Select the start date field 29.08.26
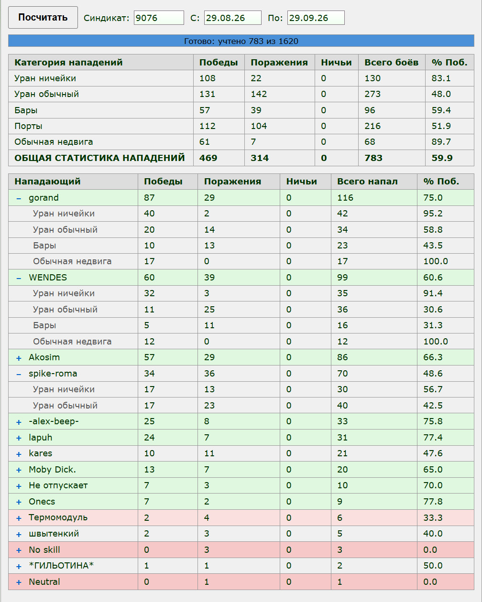 (x=233, y=18)
